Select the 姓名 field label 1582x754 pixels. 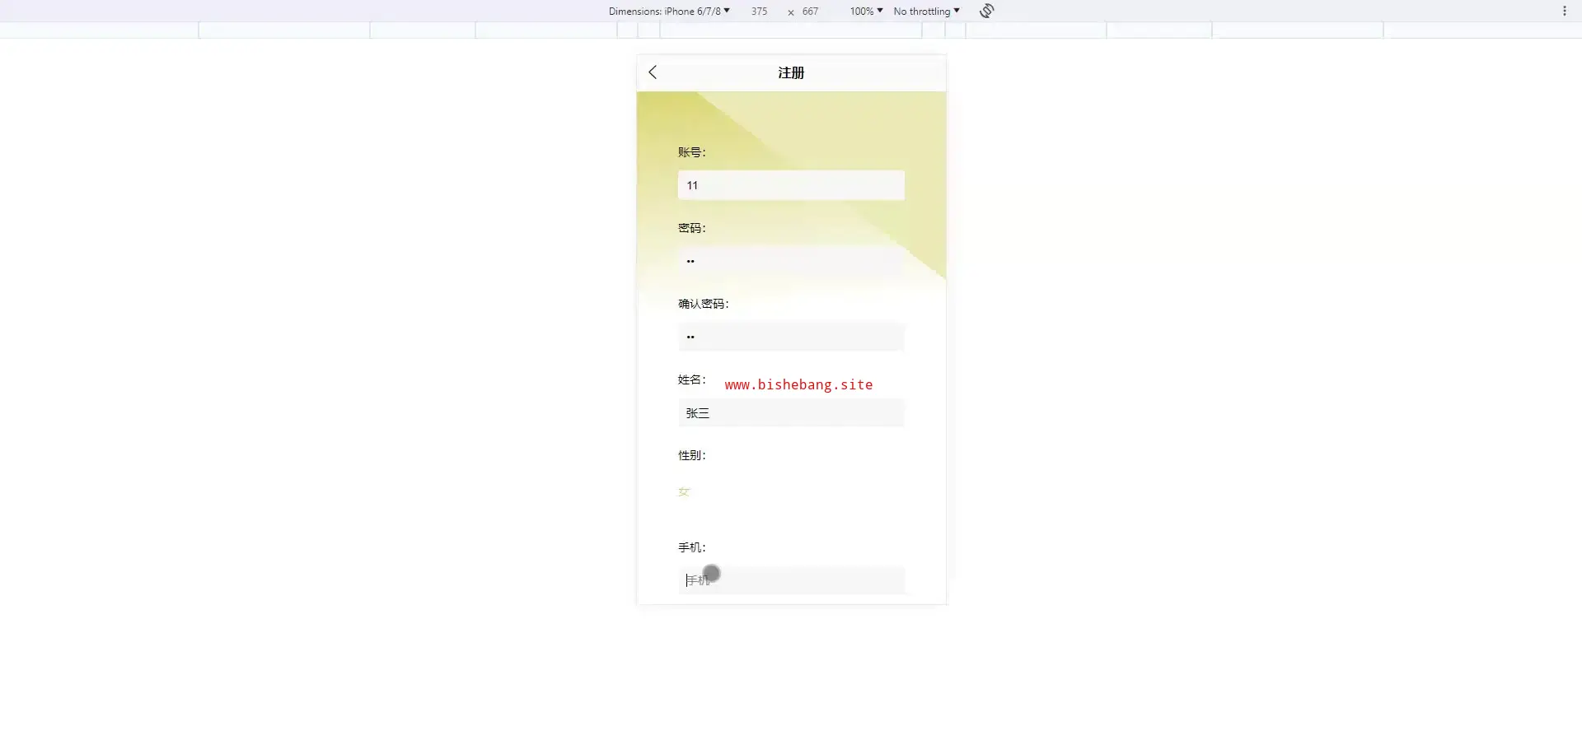tap(692, 379)
